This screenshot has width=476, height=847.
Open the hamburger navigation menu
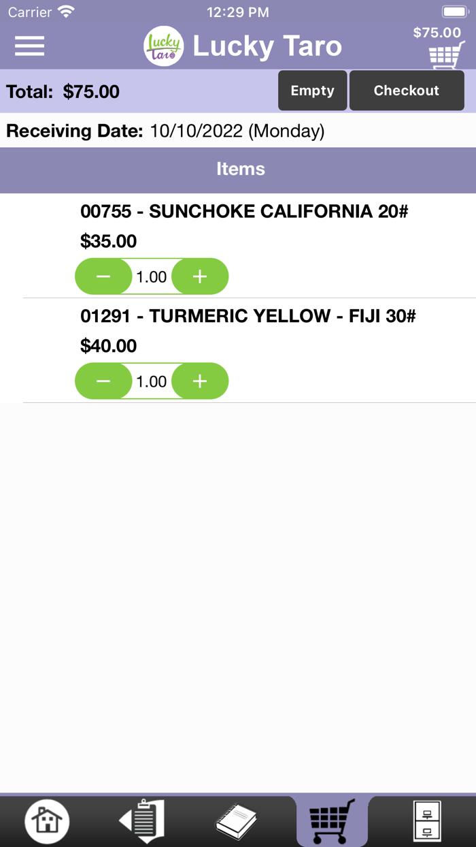coord(28,46)
